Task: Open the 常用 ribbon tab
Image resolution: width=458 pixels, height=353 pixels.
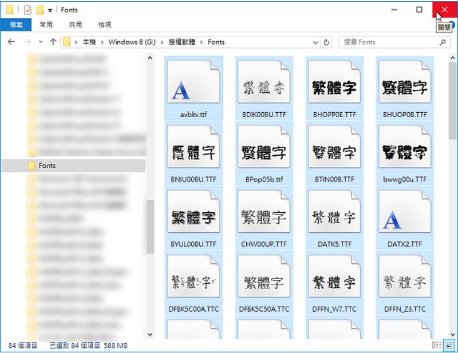Action: (x=46, y=25)
